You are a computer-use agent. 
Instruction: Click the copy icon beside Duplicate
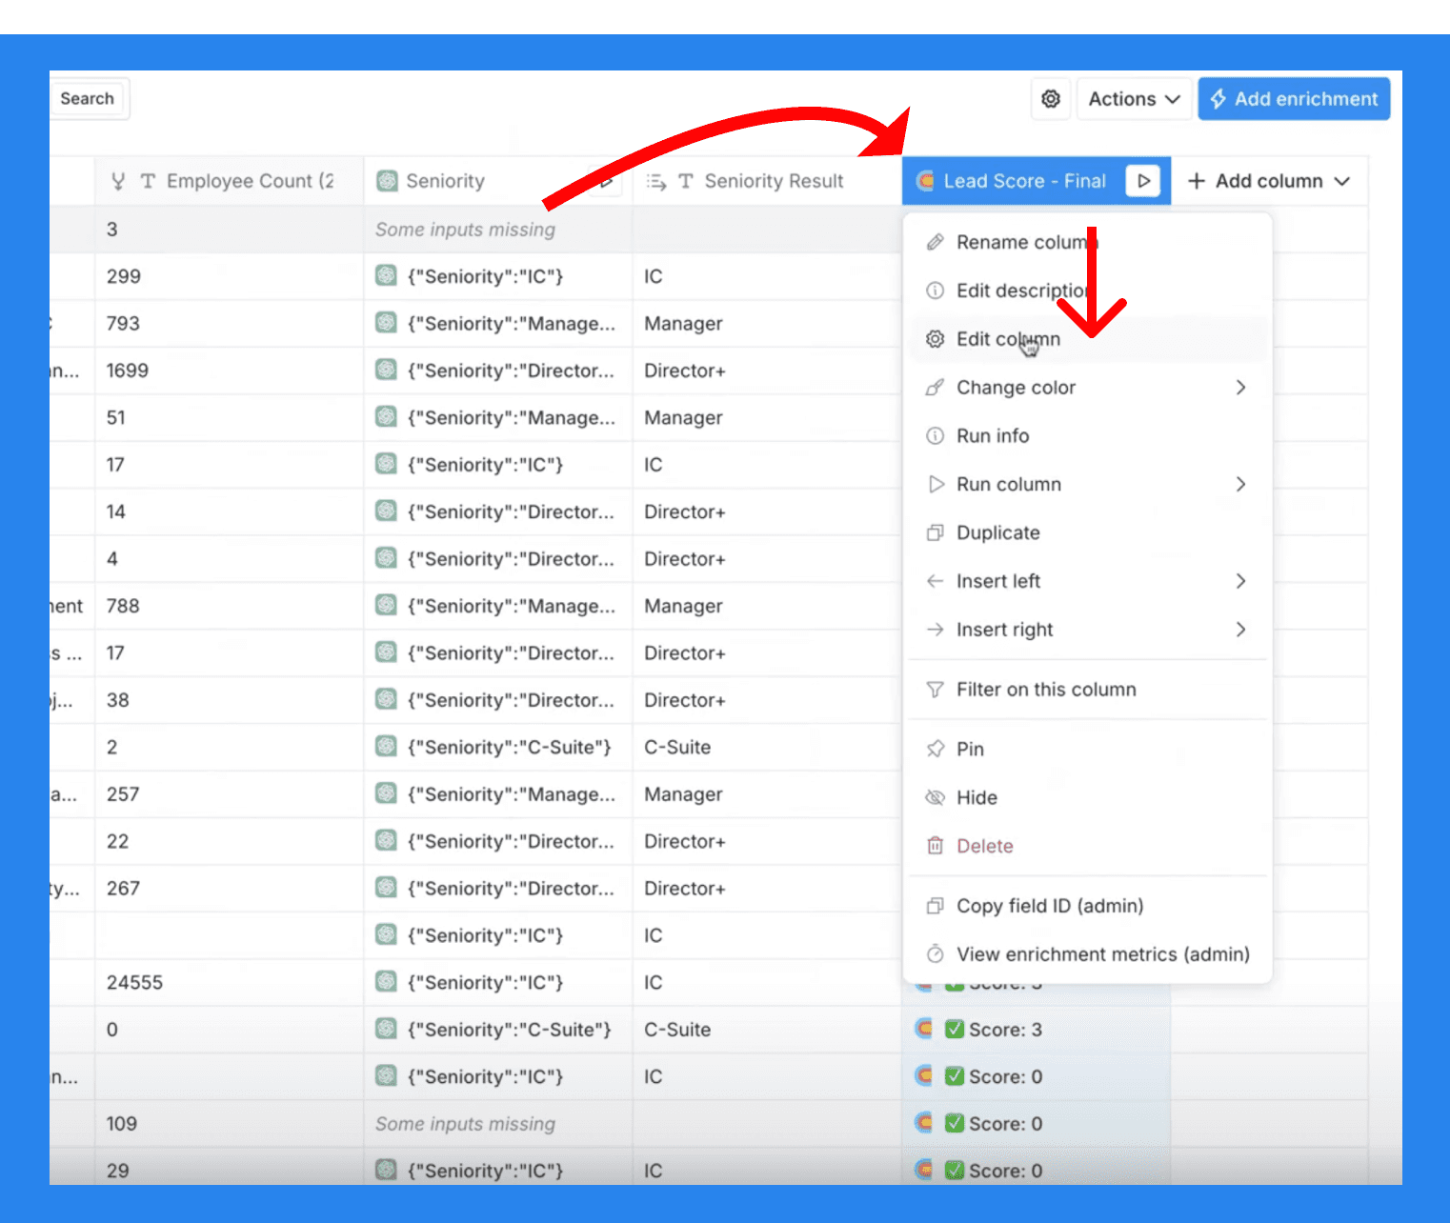(936, 532)
